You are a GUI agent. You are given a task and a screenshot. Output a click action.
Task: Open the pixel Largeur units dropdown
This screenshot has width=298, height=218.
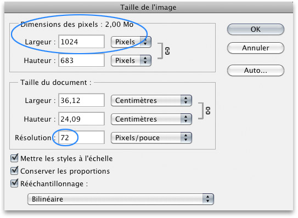pyautogui.click(x=131, y=42)
